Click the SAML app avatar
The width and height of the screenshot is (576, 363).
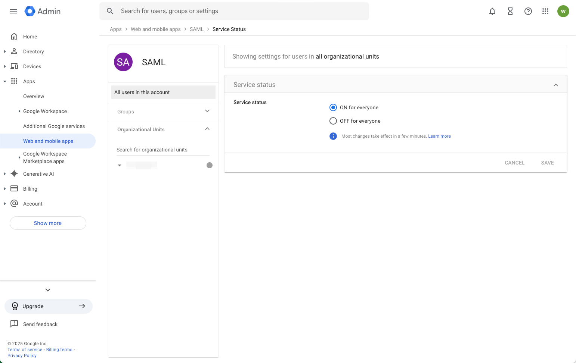[x=123, y=62]
